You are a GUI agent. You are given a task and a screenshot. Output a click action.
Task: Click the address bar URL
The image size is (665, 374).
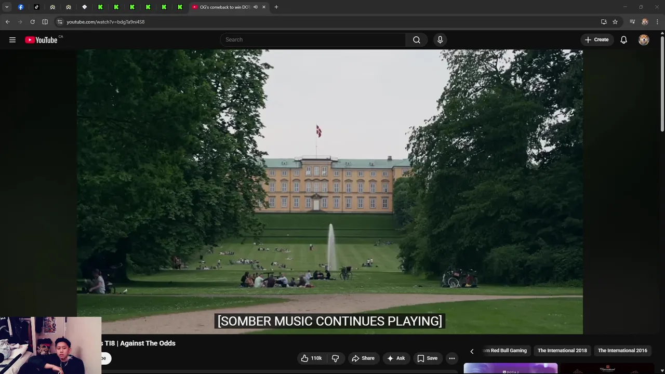[105, 22]
